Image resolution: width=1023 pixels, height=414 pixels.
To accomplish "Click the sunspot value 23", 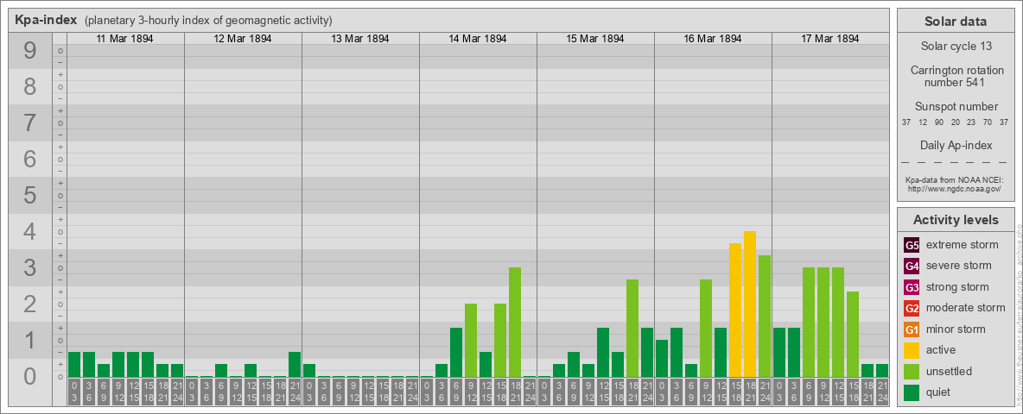I will pyautogui.click(x=971, y=122).
